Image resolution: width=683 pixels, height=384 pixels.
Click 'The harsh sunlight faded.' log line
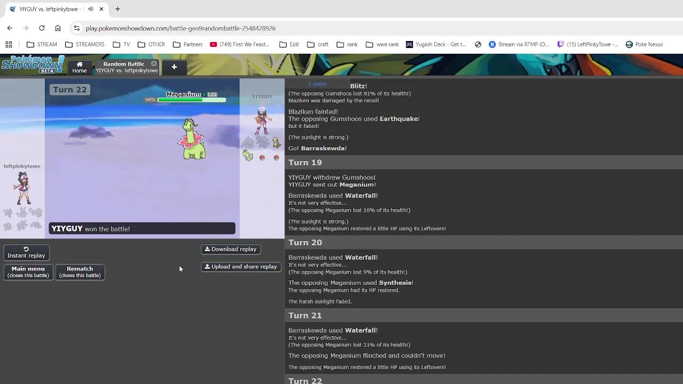(x=320, y=301)
